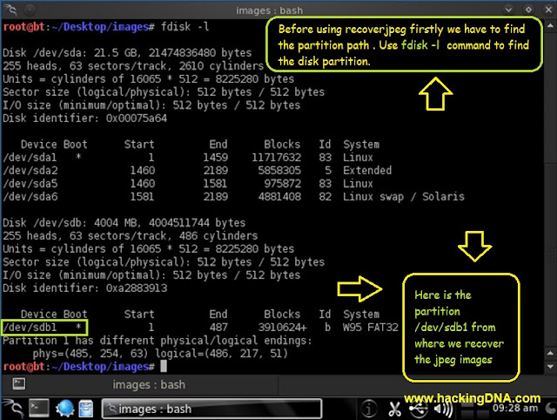
Task: Click the lower scroll-up arrow above the down arrow
Action: click(550, 353)
